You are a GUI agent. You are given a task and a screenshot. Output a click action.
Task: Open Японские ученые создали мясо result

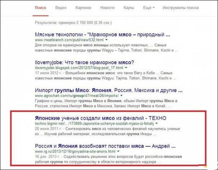coord(101,118)
